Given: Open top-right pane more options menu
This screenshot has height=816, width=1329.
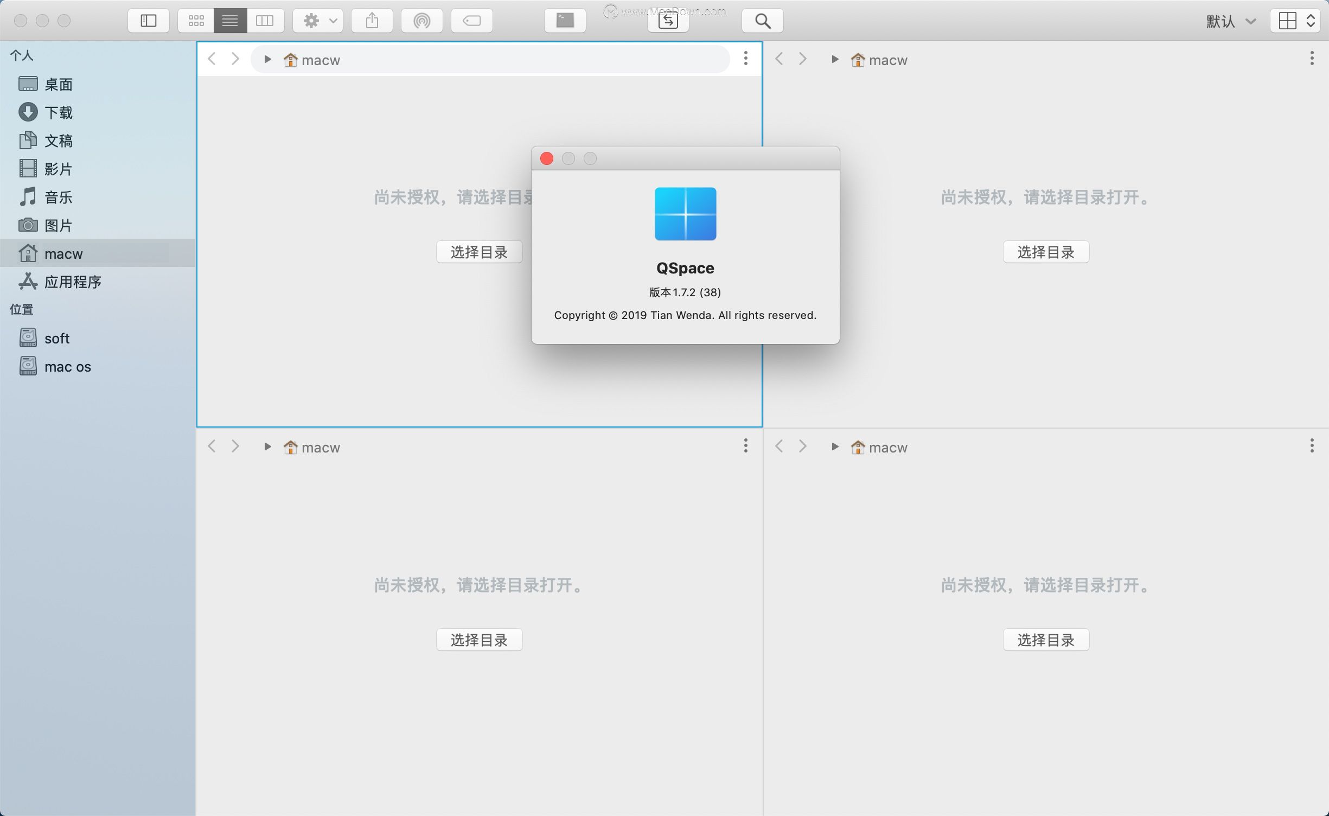Looking at the screenshot, I should [1312, 59].
